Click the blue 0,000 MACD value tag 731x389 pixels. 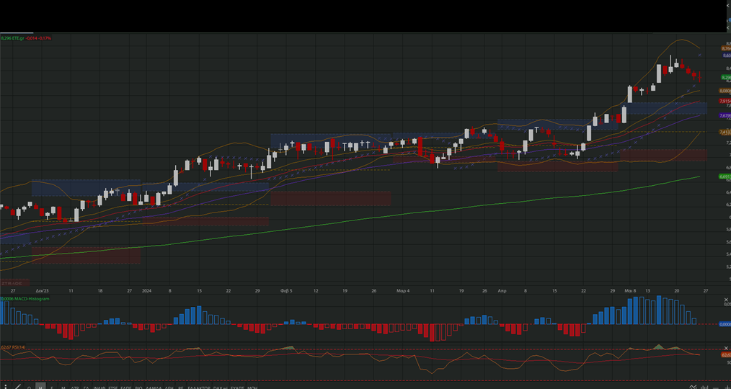725,324
